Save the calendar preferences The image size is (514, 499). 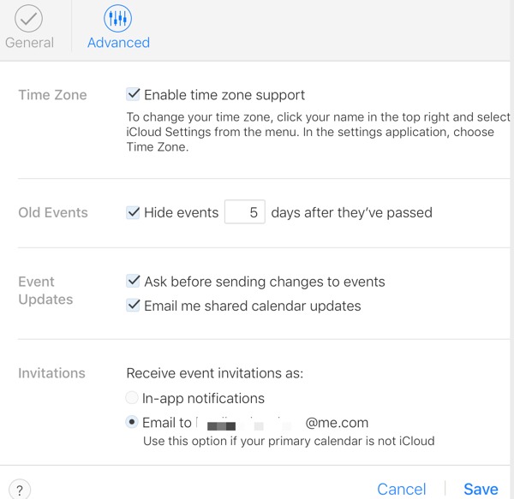[x=481, y=490]
